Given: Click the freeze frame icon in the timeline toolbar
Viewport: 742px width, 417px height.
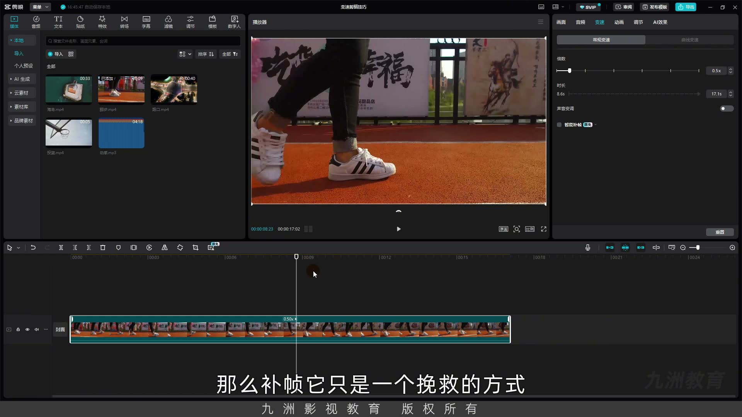Looking at the screenshot, I should [x=134, y=247].
